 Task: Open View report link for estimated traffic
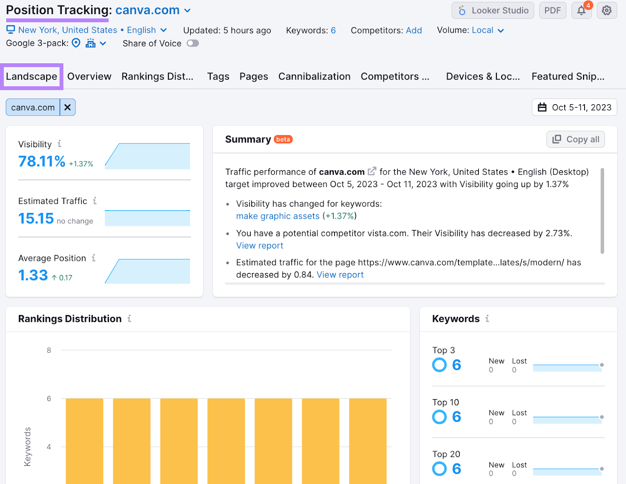340,275
